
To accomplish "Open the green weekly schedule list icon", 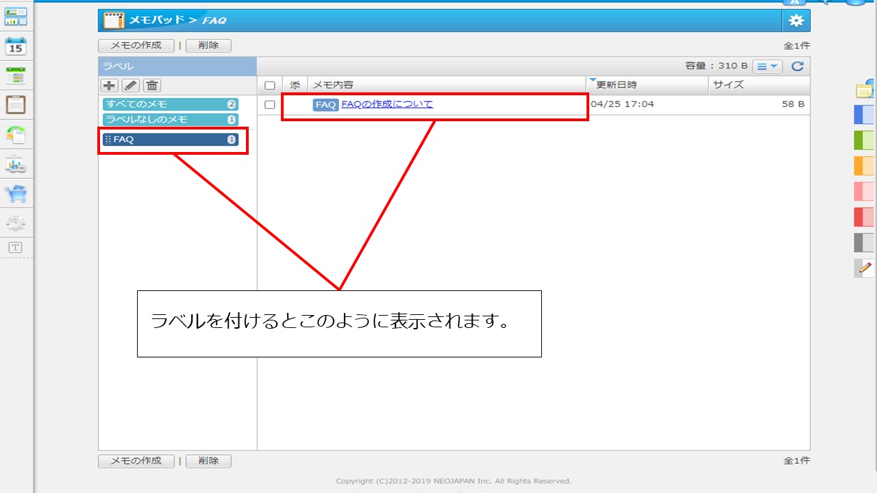I will tap(16, 75).
